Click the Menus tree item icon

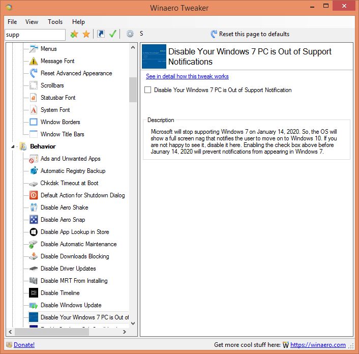point(34,49)
